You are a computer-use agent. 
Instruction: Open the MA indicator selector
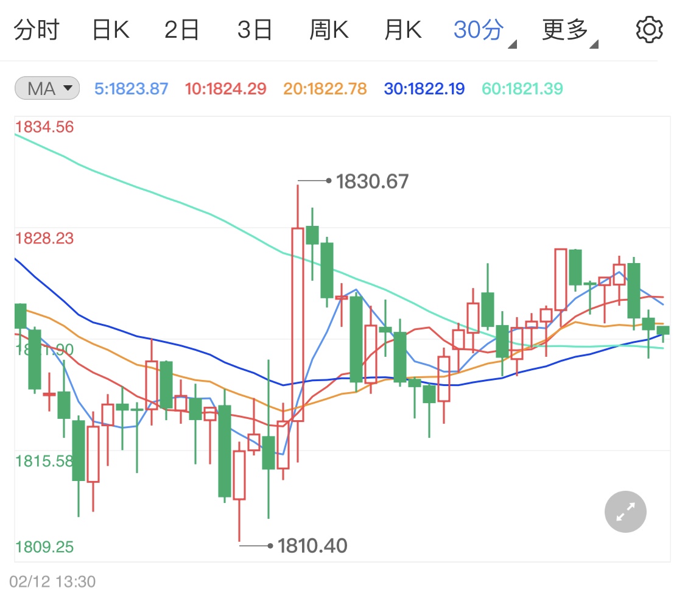46,88
